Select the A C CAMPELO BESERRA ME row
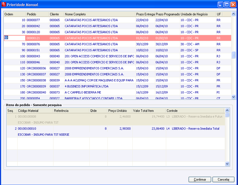The width and height of the screenshot is (238, 185). pyautogui.click(x=118, y=92)
